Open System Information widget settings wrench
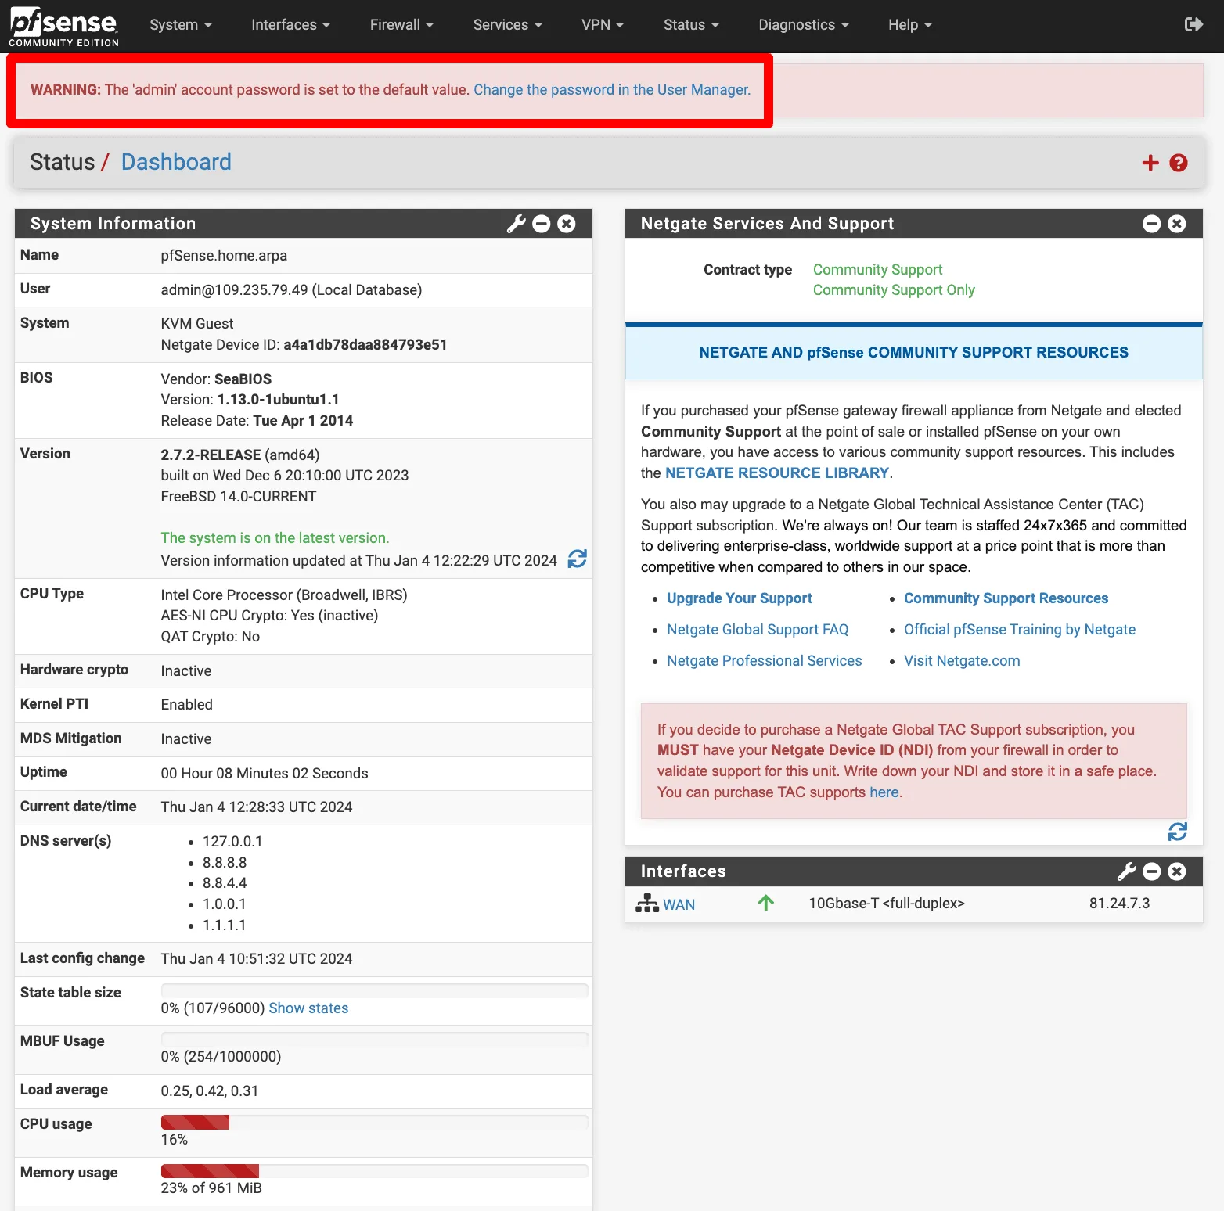This screenshot has width=1224, height=1211. (516, 224)
